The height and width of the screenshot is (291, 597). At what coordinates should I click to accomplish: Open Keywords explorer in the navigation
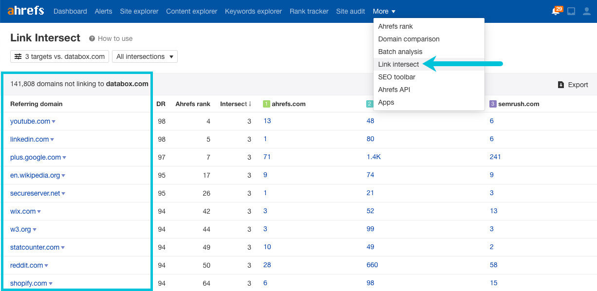point(253,11)
